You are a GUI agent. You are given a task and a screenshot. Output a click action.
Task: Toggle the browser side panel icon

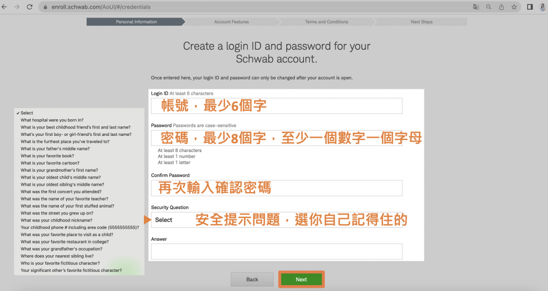click(530, 7)
